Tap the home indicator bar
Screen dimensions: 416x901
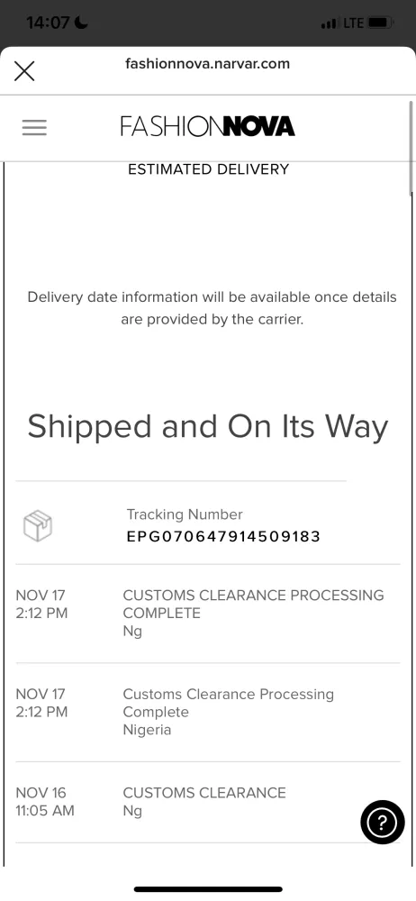208,889
